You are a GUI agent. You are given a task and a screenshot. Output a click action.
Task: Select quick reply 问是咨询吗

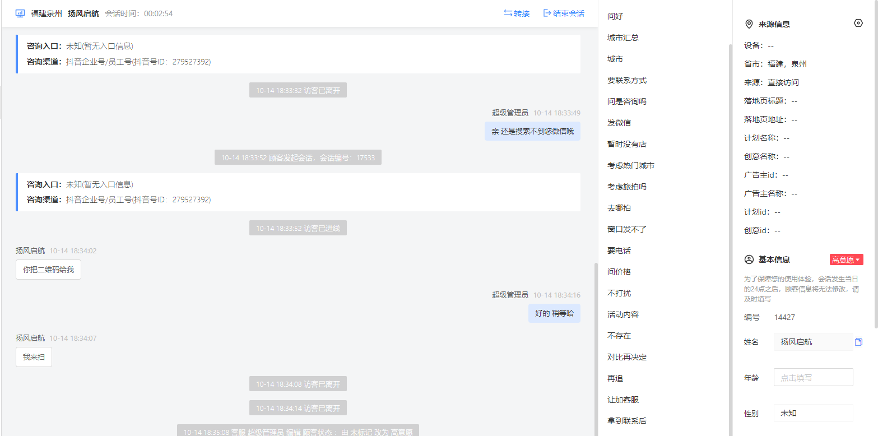(x=627, y=101)
